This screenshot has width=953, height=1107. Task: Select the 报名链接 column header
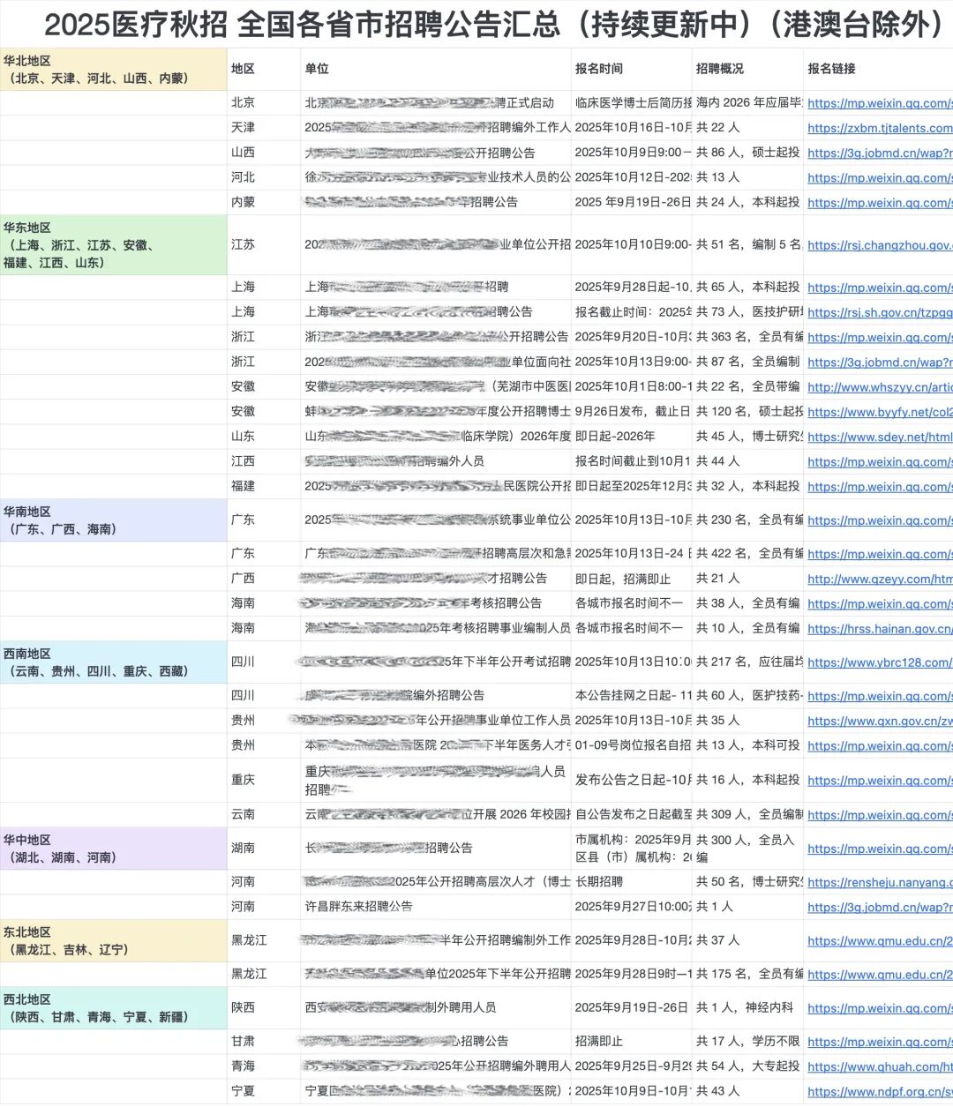(831, 69)
